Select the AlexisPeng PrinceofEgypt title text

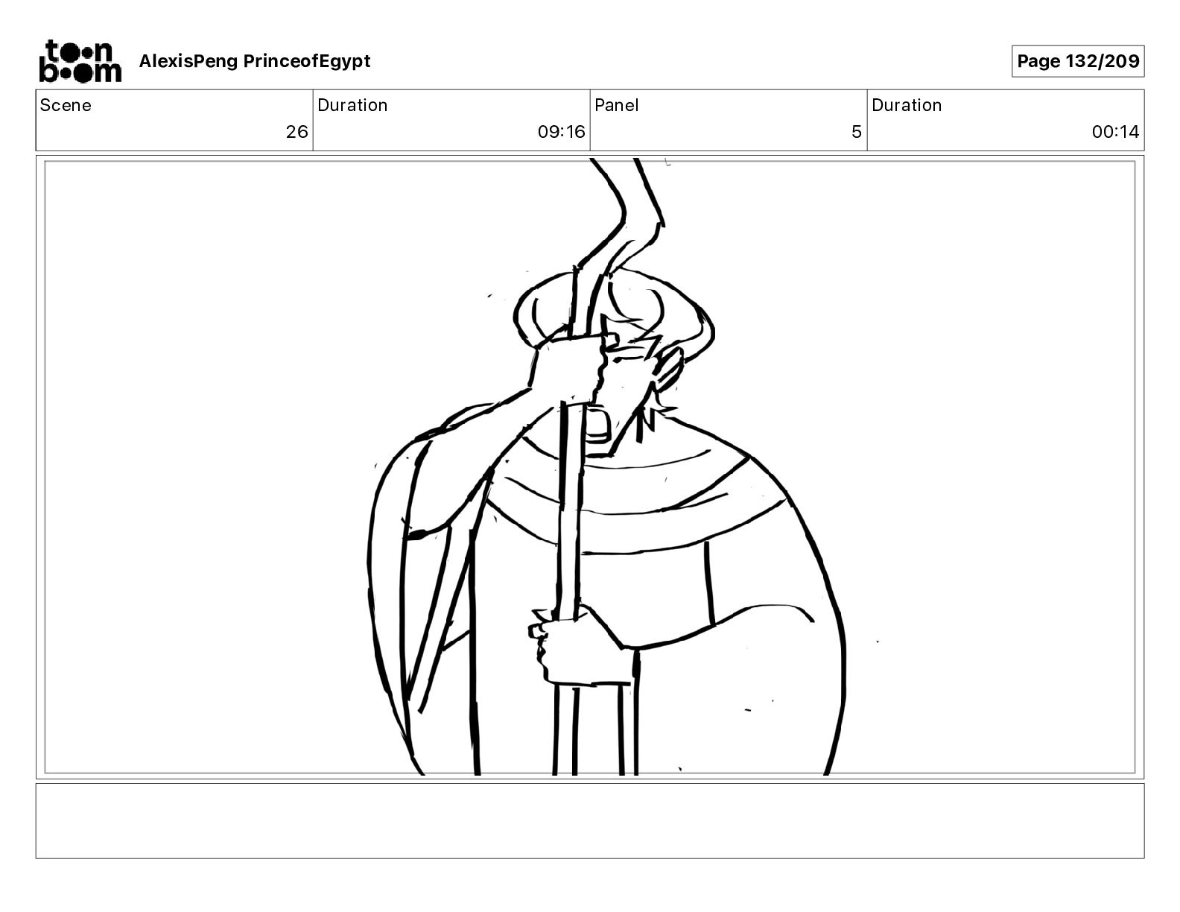click(255, 61)
